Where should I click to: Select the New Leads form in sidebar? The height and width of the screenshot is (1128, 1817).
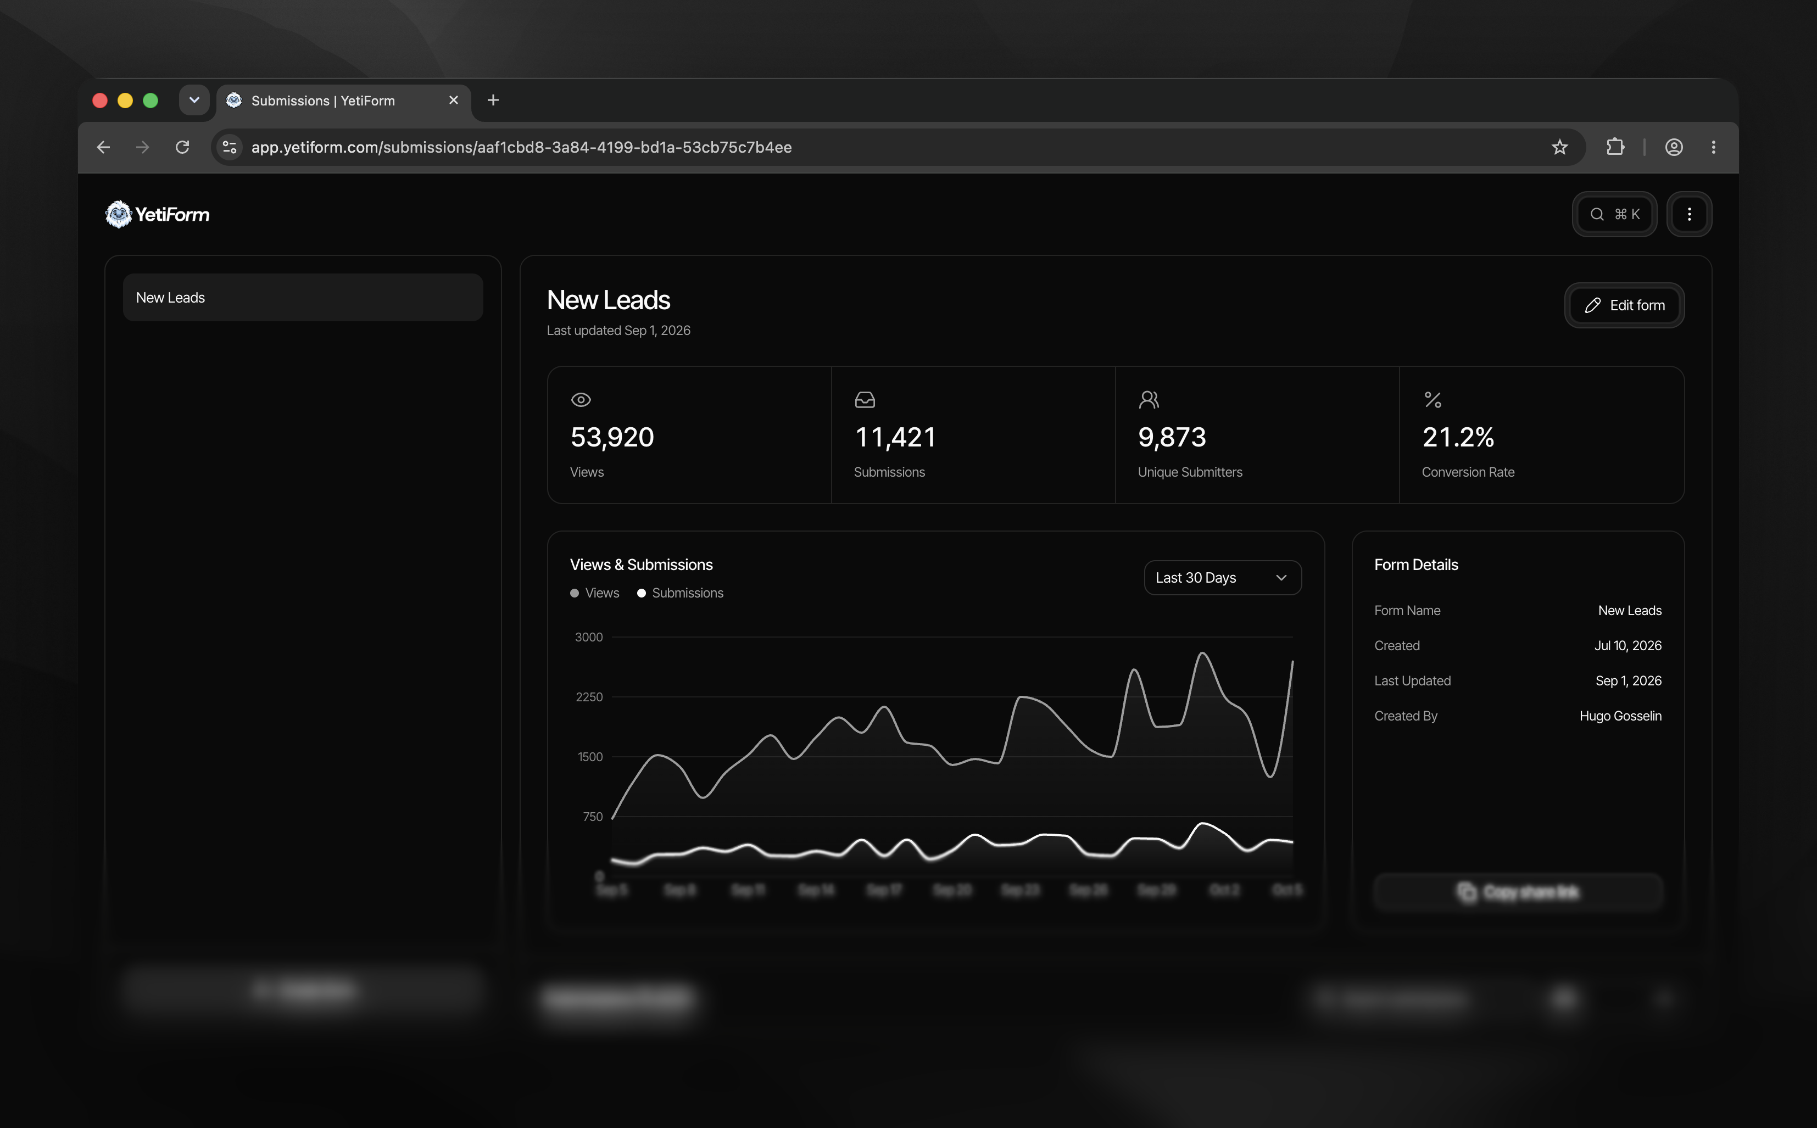303,298
